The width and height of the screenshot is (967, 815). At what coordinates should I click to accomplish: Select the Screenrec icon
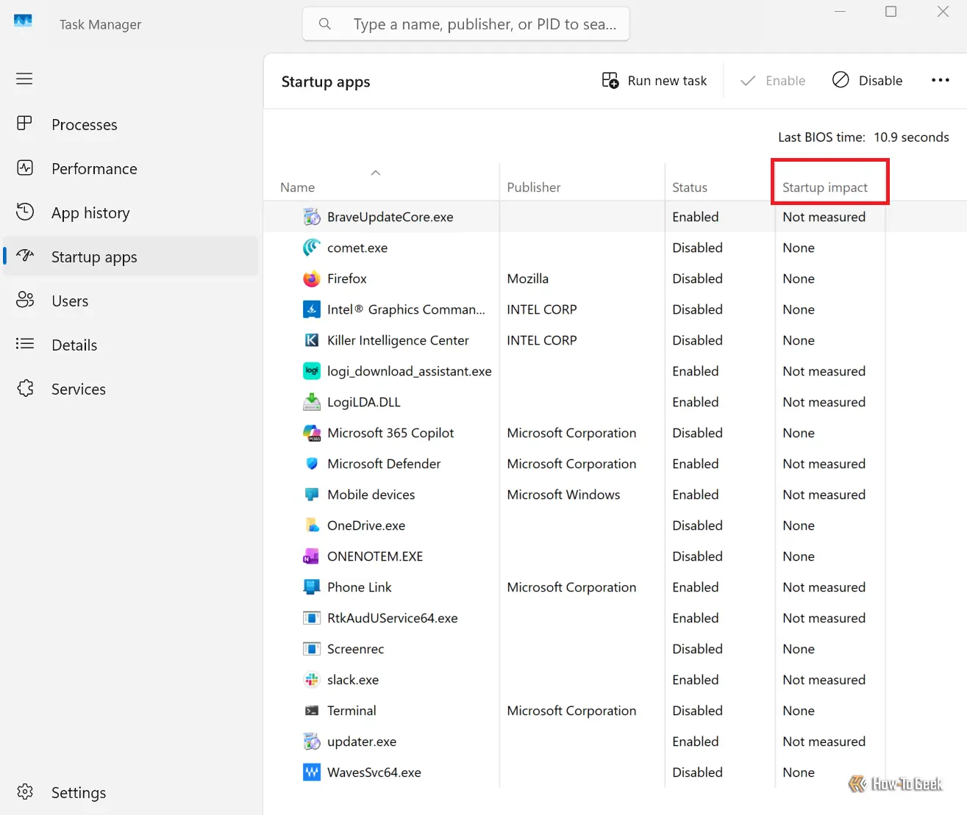pos(312,649)
